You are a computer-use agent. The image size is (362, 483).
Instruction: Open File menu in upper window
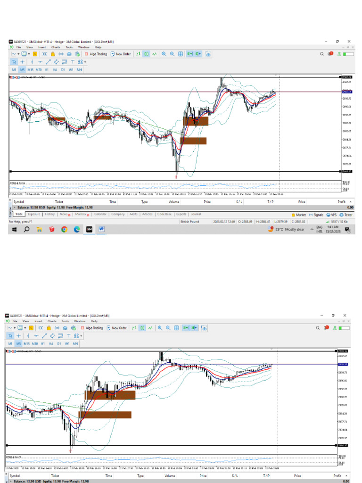click(19, 47)
